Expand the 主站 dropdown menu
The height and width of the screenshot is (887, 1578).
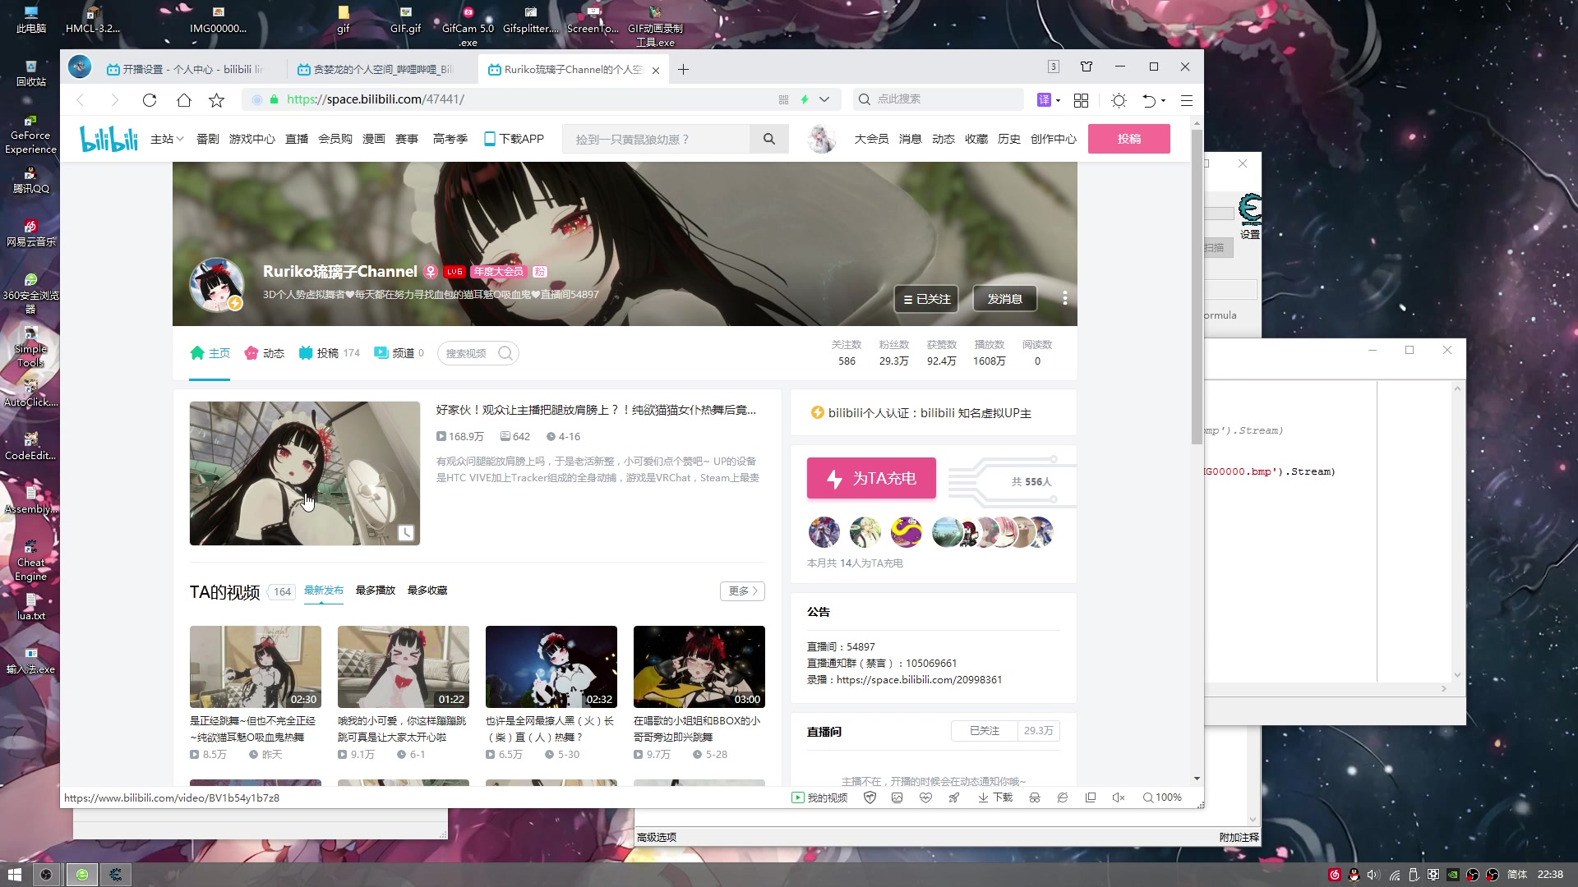[167, 139]
